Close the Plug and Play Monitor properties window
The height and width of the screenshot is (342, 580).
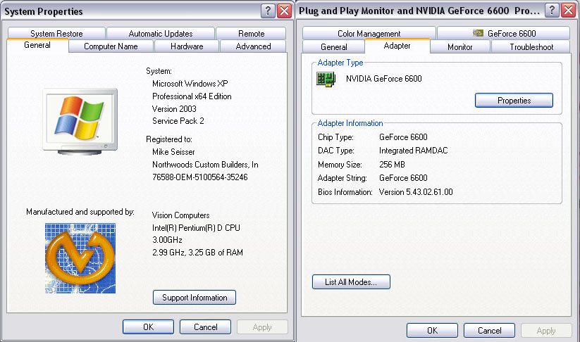coord(569,11)
